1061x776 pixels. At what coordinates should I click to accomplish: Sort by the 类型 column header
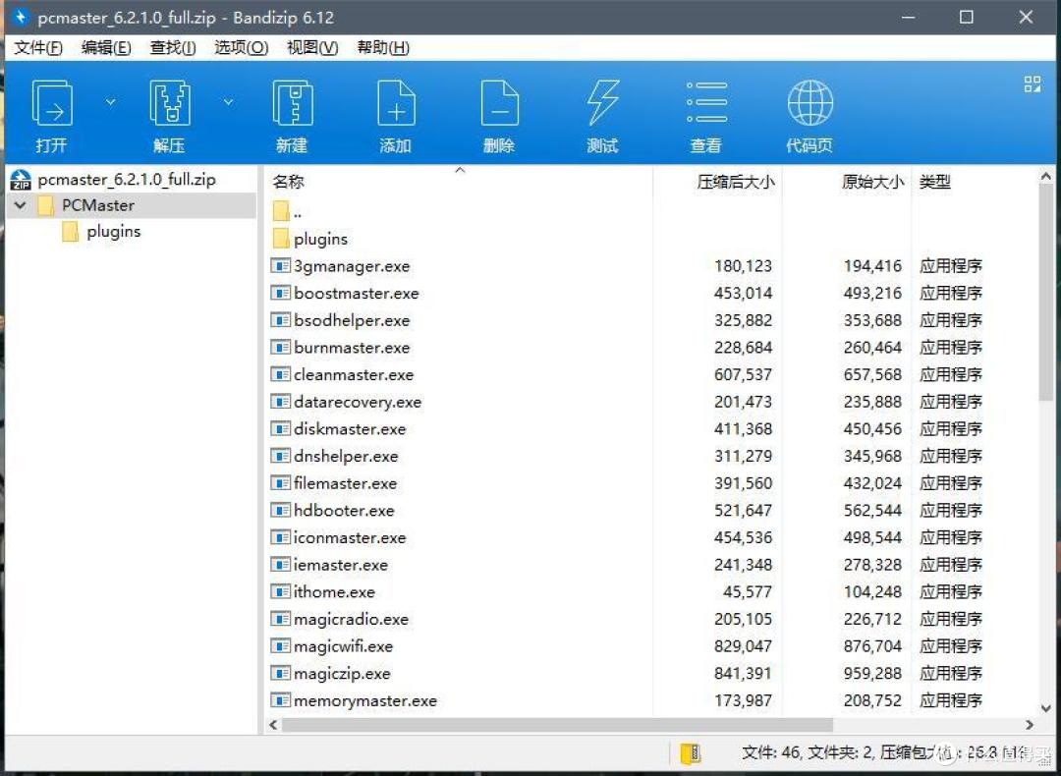[x=935, y=182]
